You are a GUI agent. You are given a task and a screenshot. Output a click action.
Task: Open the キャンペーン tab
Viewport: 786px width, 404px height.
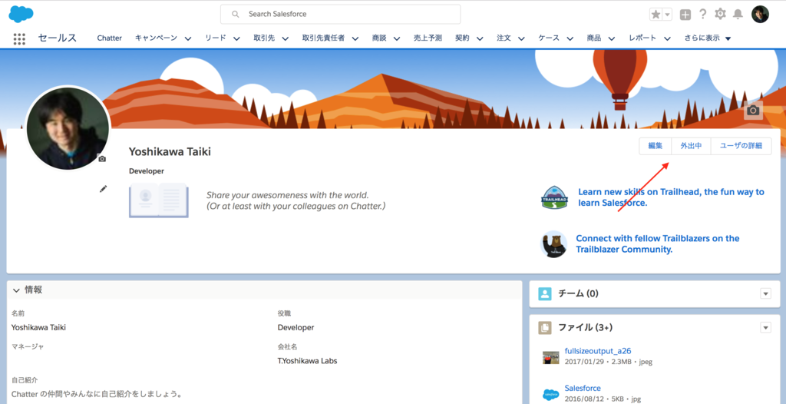[x=156, y=38]
